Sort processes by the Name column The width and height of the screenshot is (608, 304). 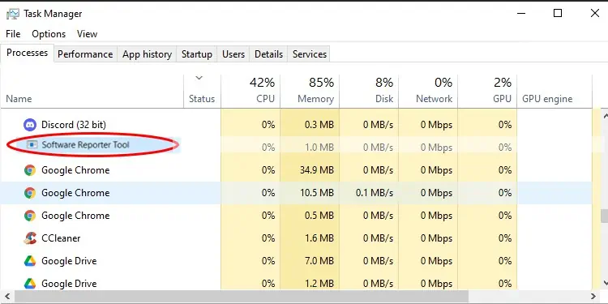coord(92,92)
